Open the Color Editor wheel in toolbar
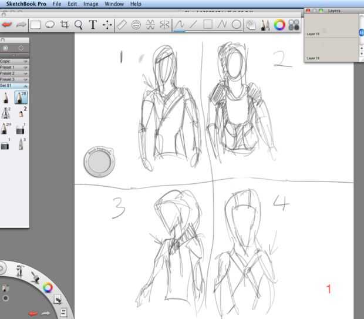 (x=279, y=25)
